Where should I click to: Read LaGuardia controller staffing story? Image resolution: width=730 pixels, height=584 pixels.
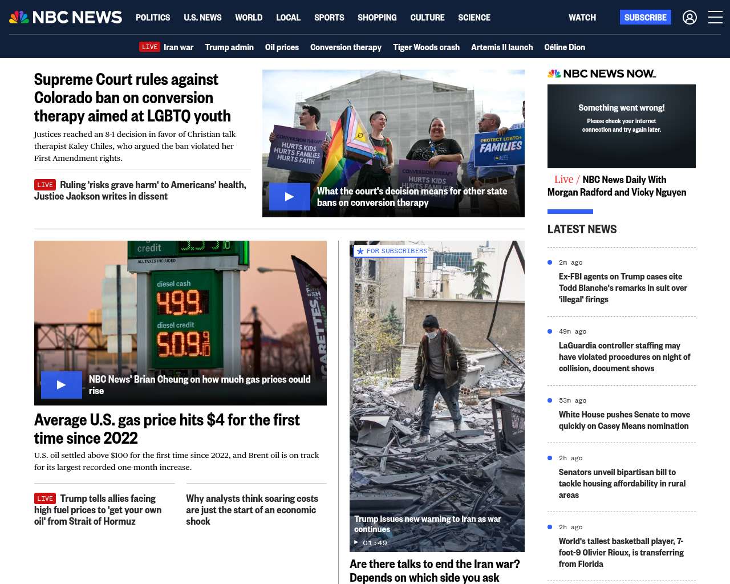tap(624, 357)
